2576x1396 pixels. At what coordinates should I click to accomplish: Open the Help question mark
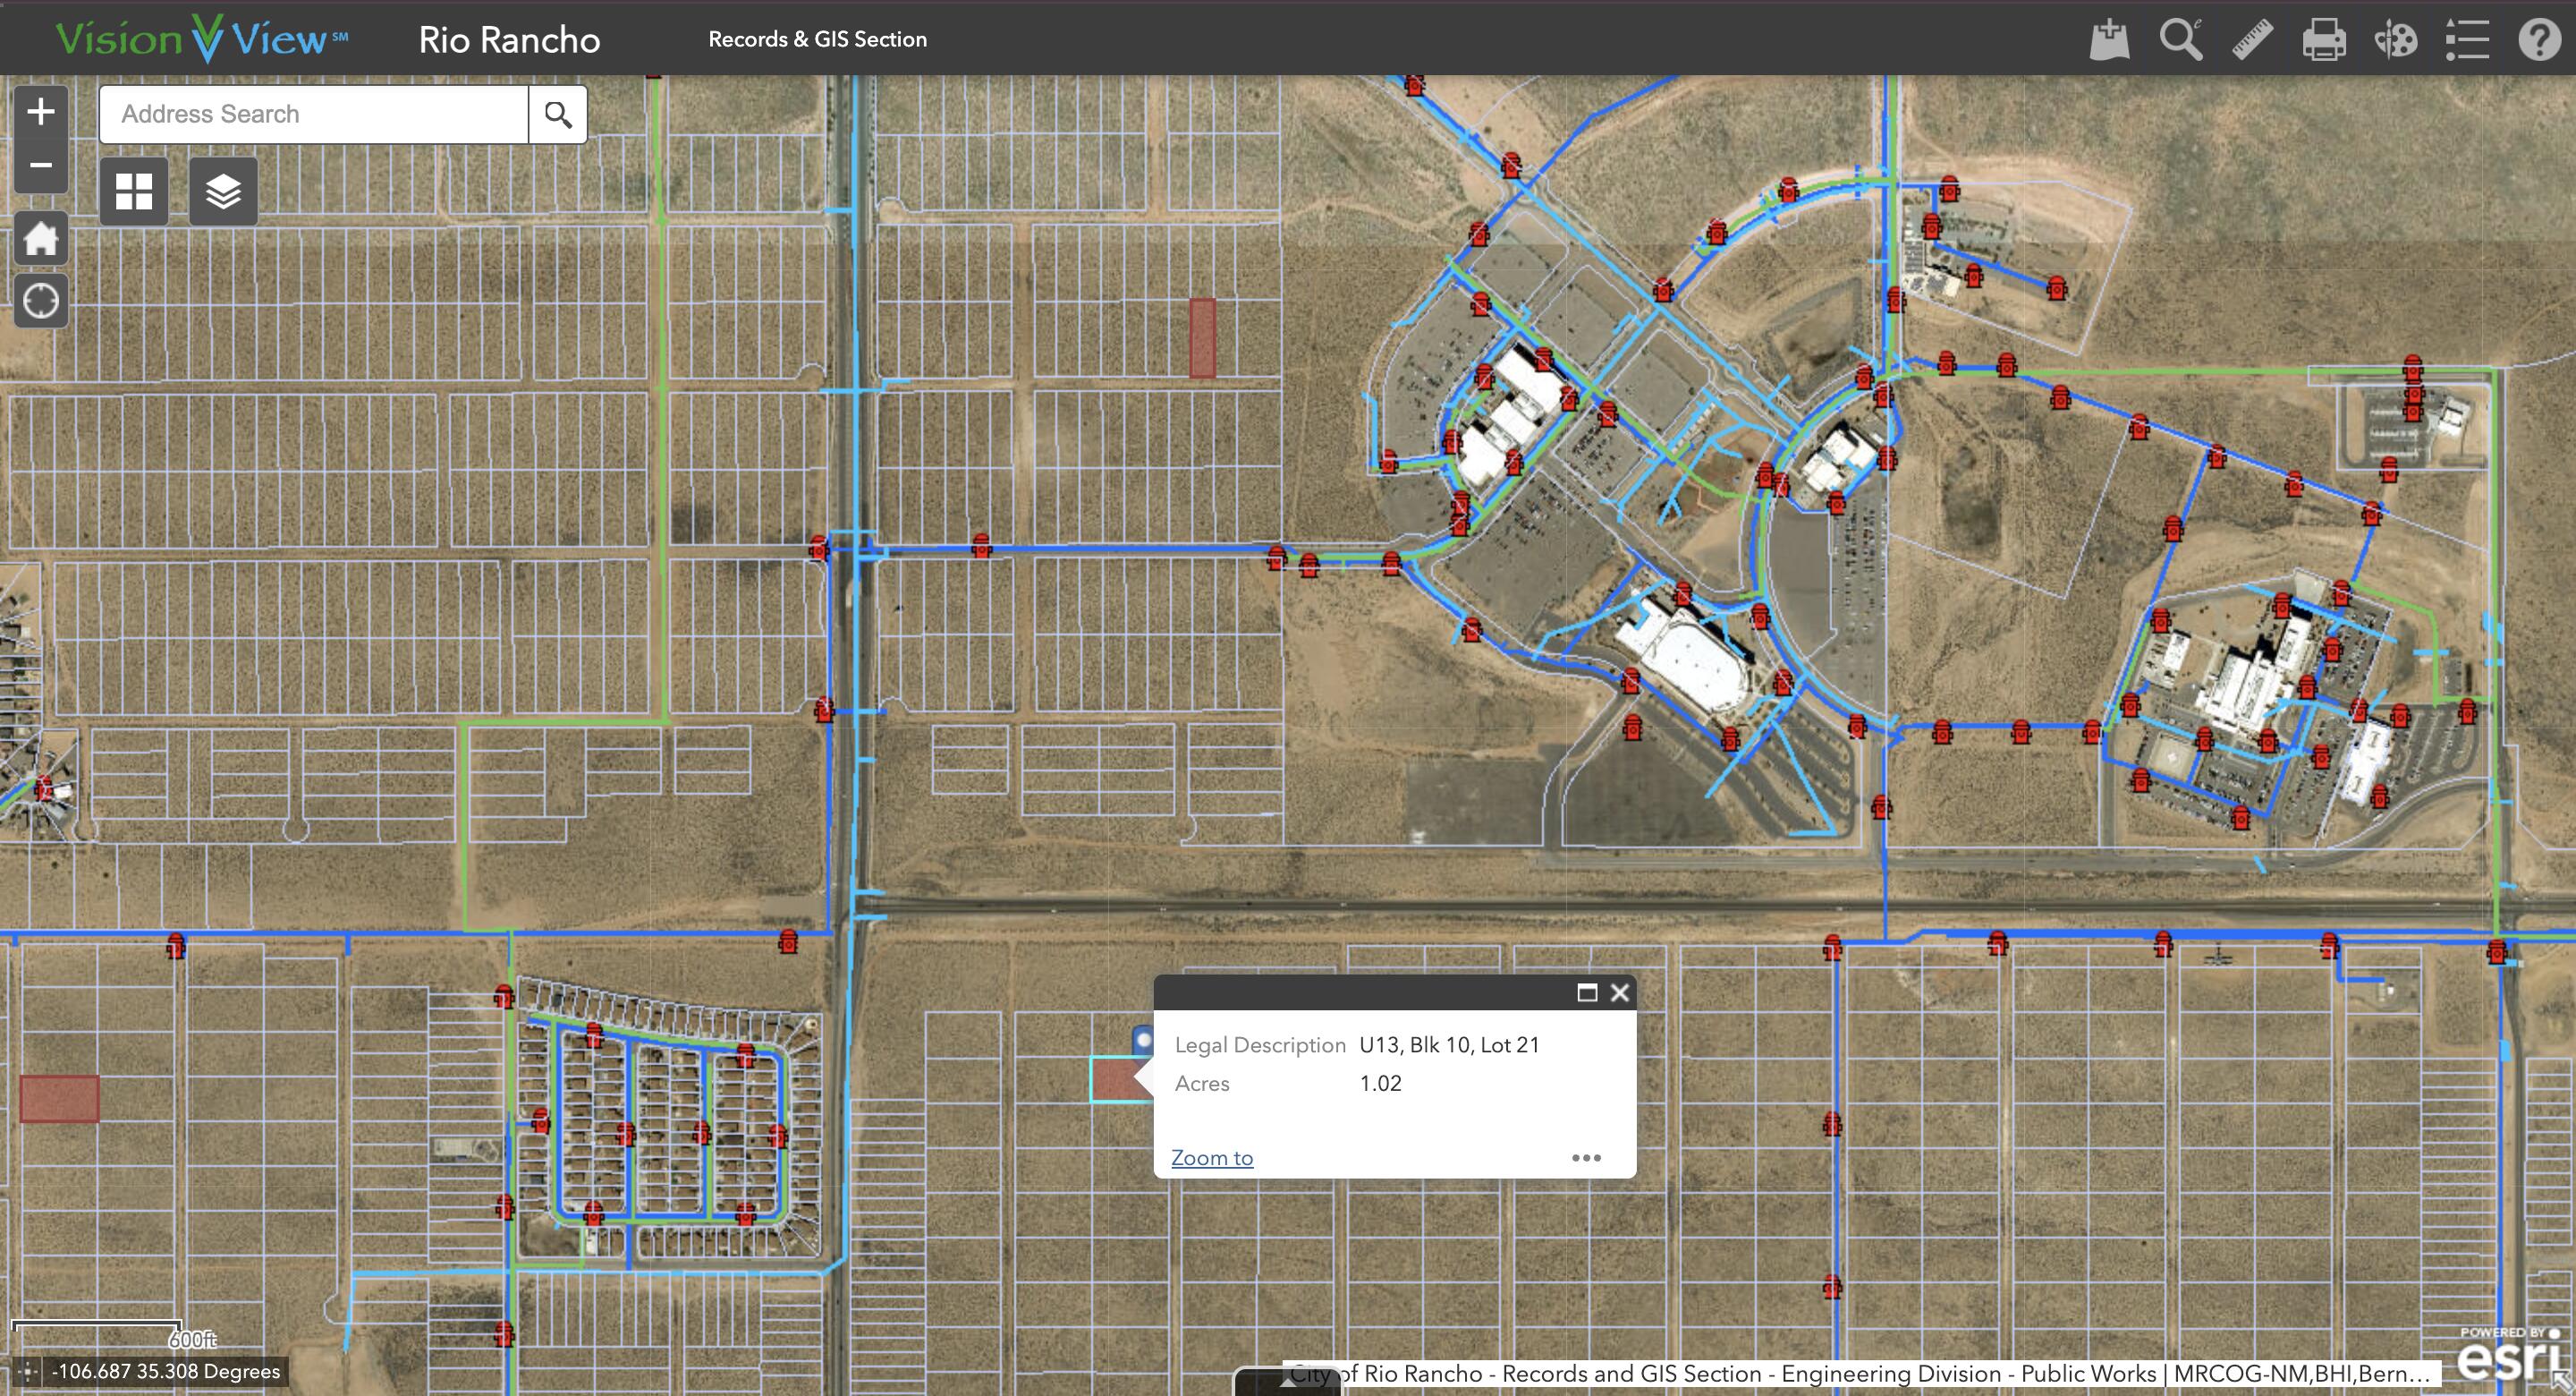click(2539, 40)
